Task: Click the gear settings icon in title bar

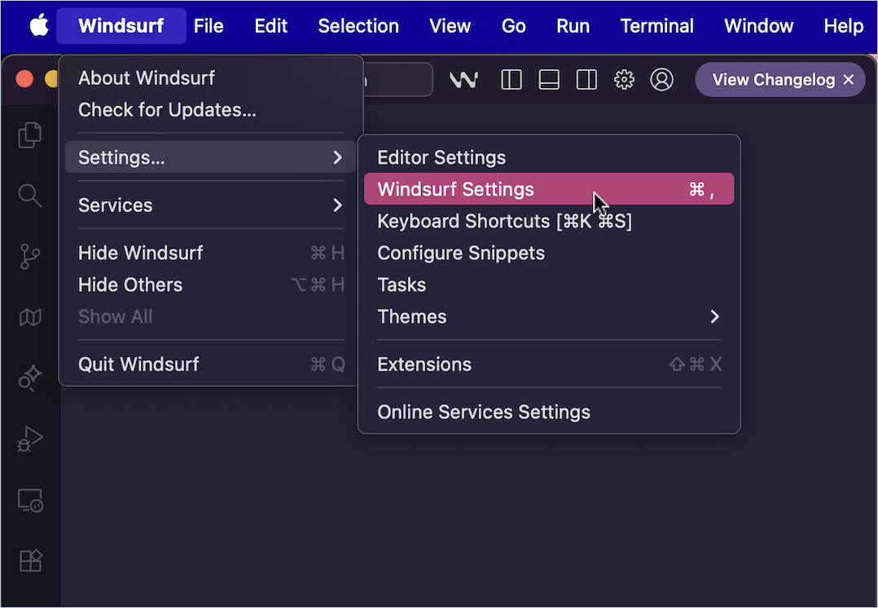Action: tap(624, 80)
